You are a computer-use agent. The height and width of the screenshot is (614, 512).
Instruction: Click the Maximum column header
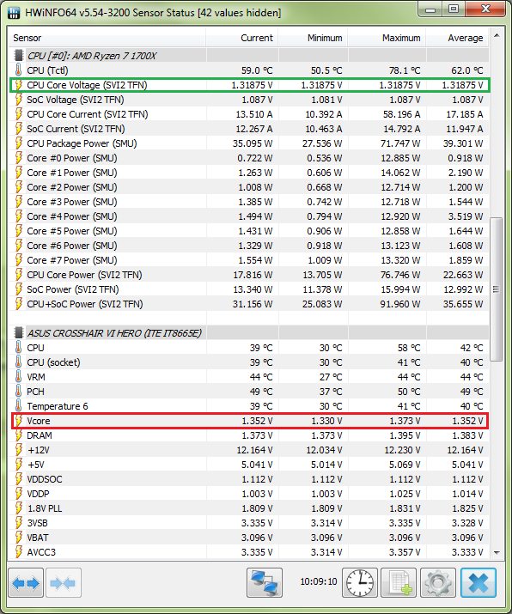pos(387,38)
